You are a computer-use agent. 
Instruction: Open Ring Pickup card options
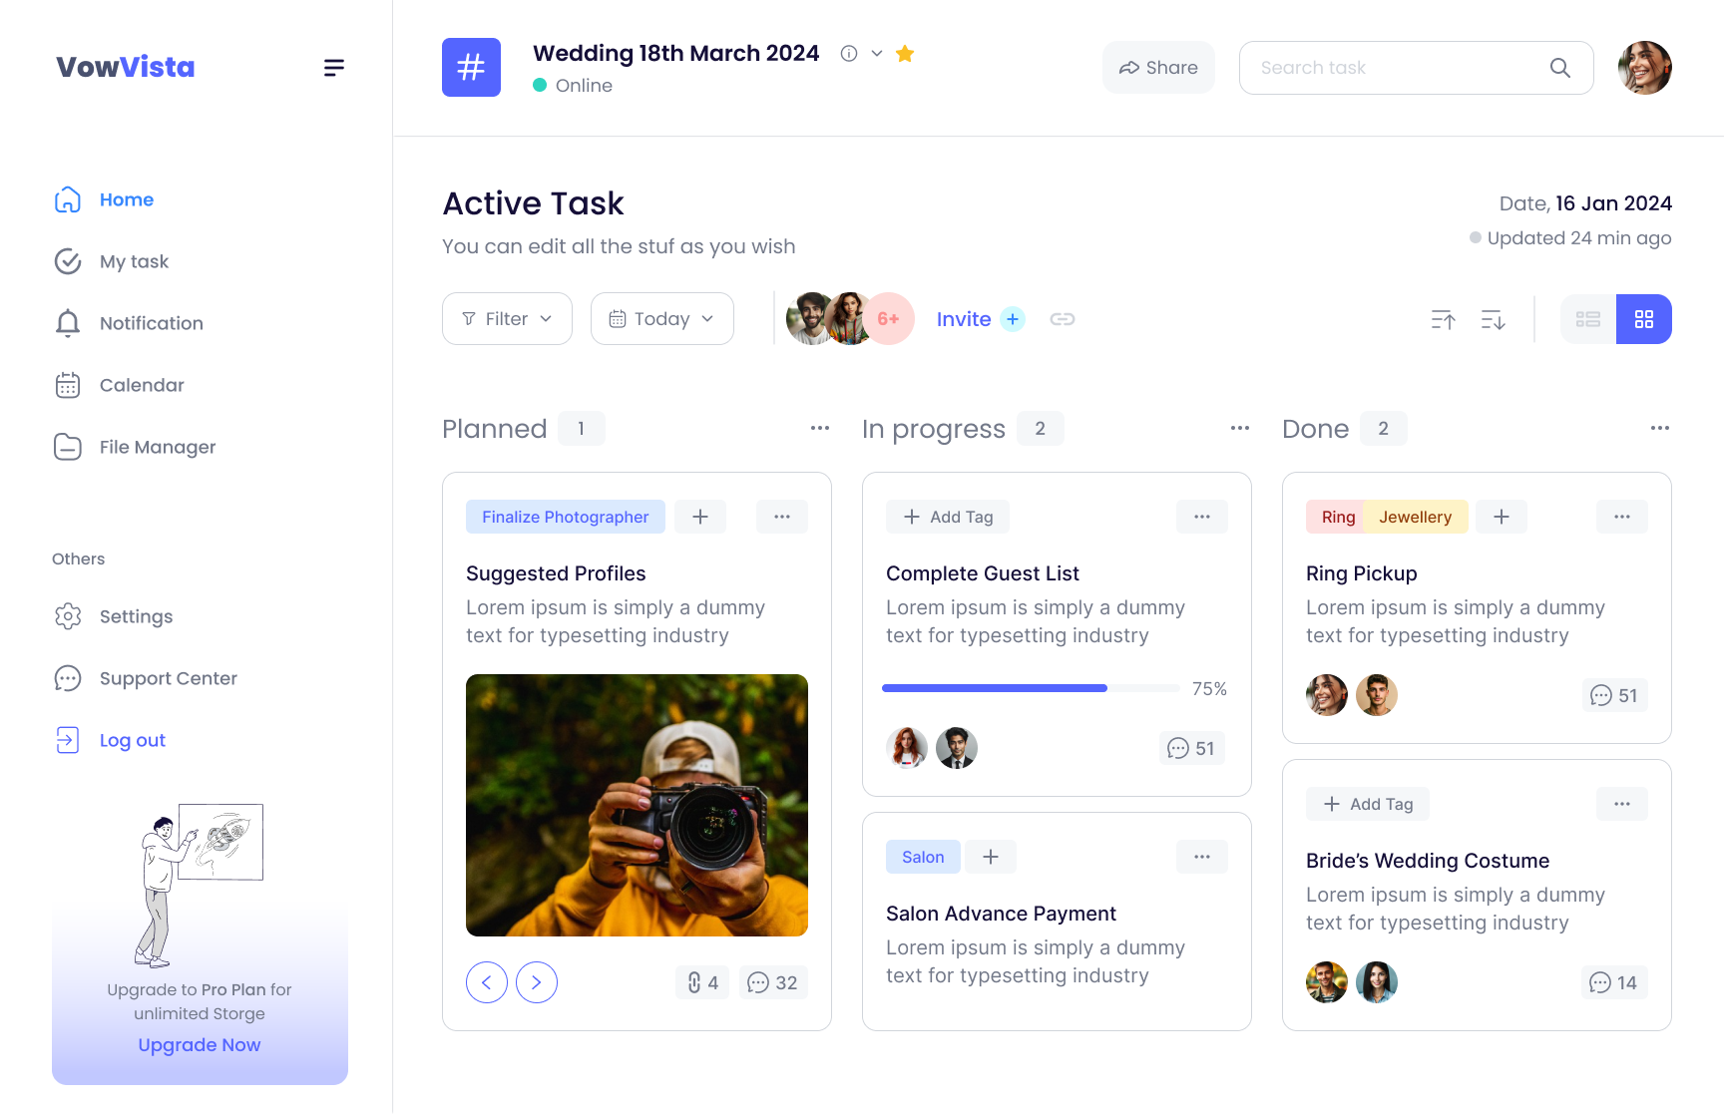1622,517
